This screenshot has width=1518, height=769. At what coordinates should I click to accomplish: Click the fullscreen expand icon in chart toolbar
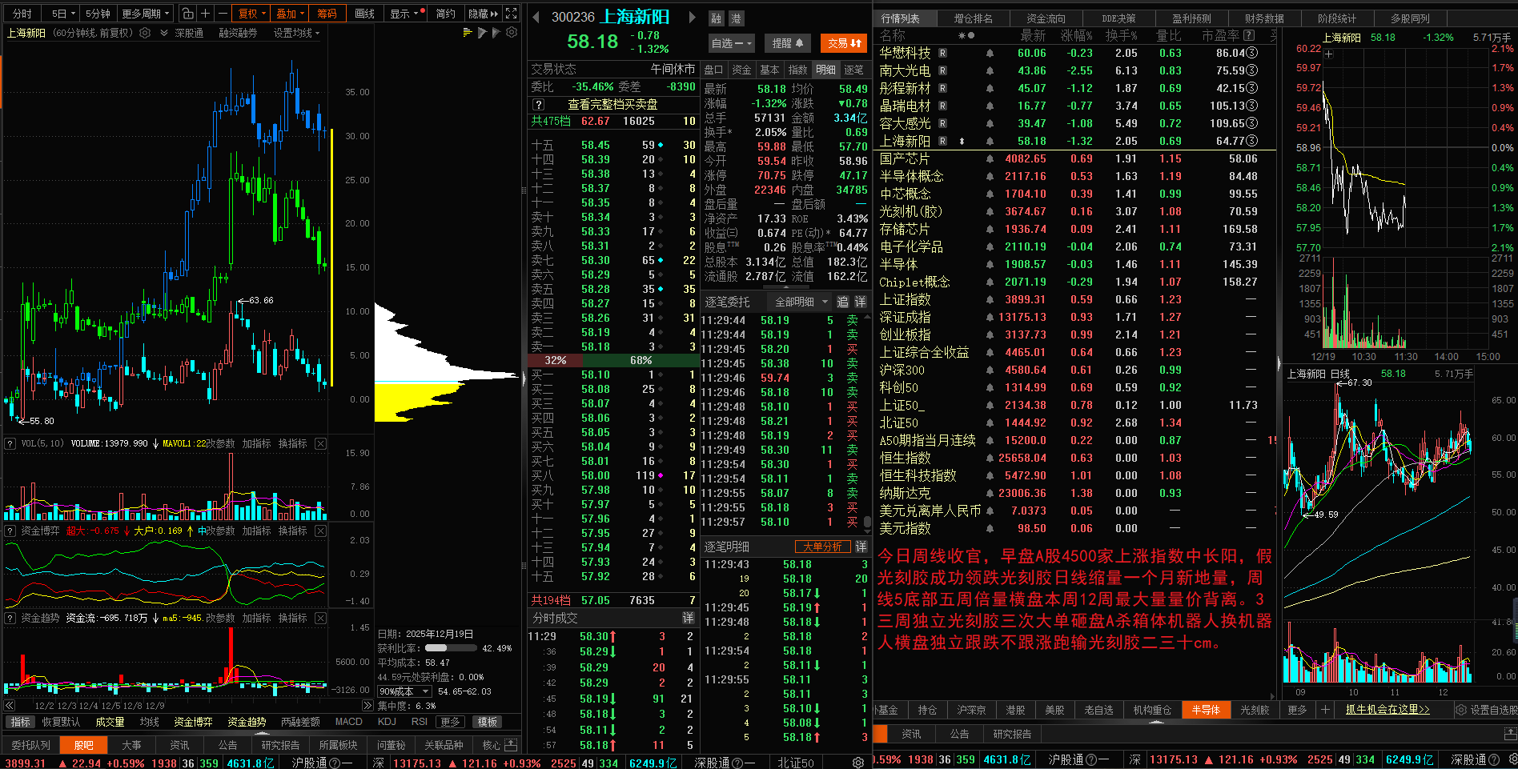[x=512, y=14]
